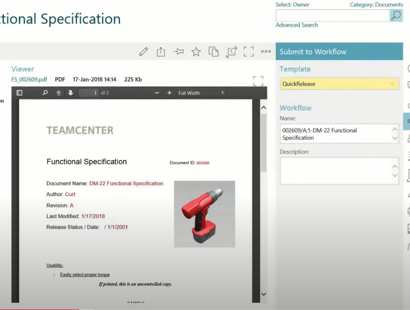Viewport: 410px width, 310px height.
Task: Click up arrow in Description field scrollbar
Action: click(x=395, y=166)
